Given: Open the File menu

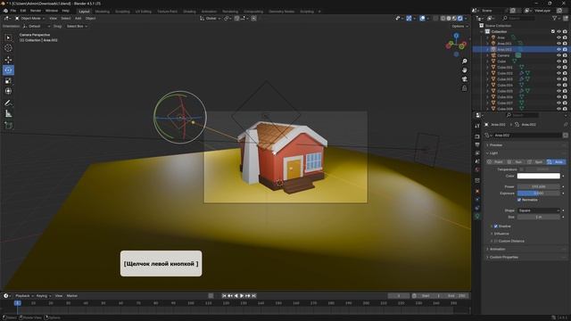Looking at the screenshot, I should coord(13,11).
